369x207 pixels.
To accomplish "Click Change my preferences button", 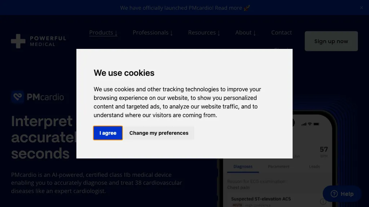I will (x=159, y=133).
